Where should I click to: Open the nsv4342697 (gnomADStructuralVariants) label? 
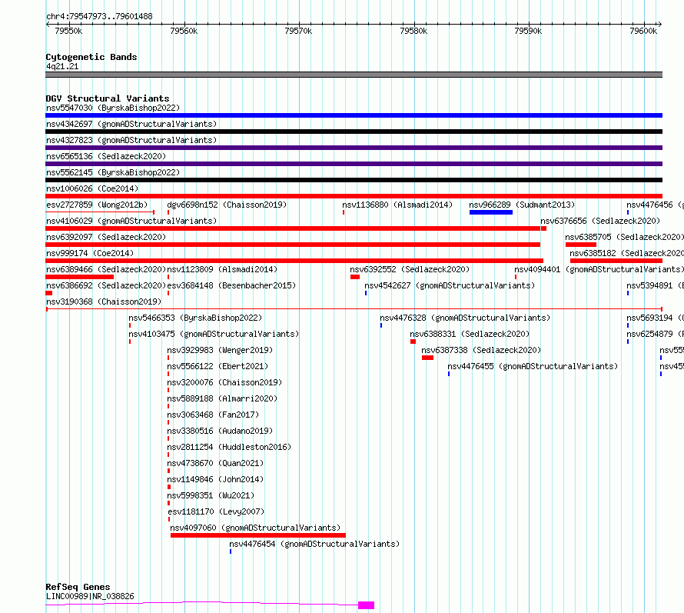pyautogui.click(x=131, y=124)
